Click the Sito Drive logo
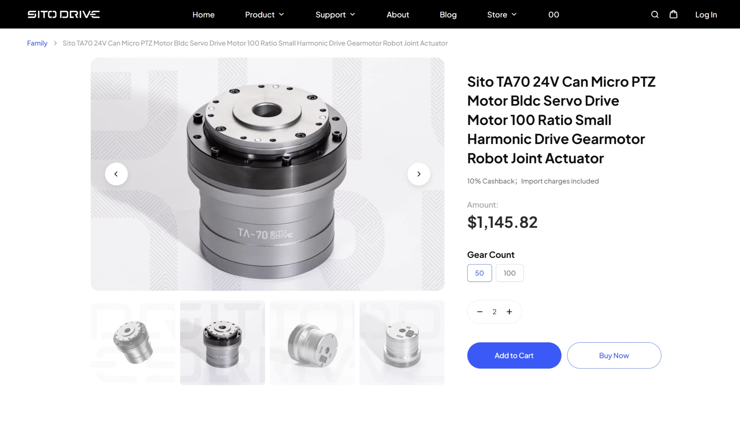Image resolution: width=740 pixels, height=437 pixels. [64, 14]
